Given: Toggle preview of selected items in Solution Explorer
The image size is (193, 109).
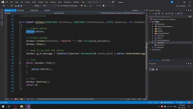Looking at the screenshot, I should click(181, 13).
